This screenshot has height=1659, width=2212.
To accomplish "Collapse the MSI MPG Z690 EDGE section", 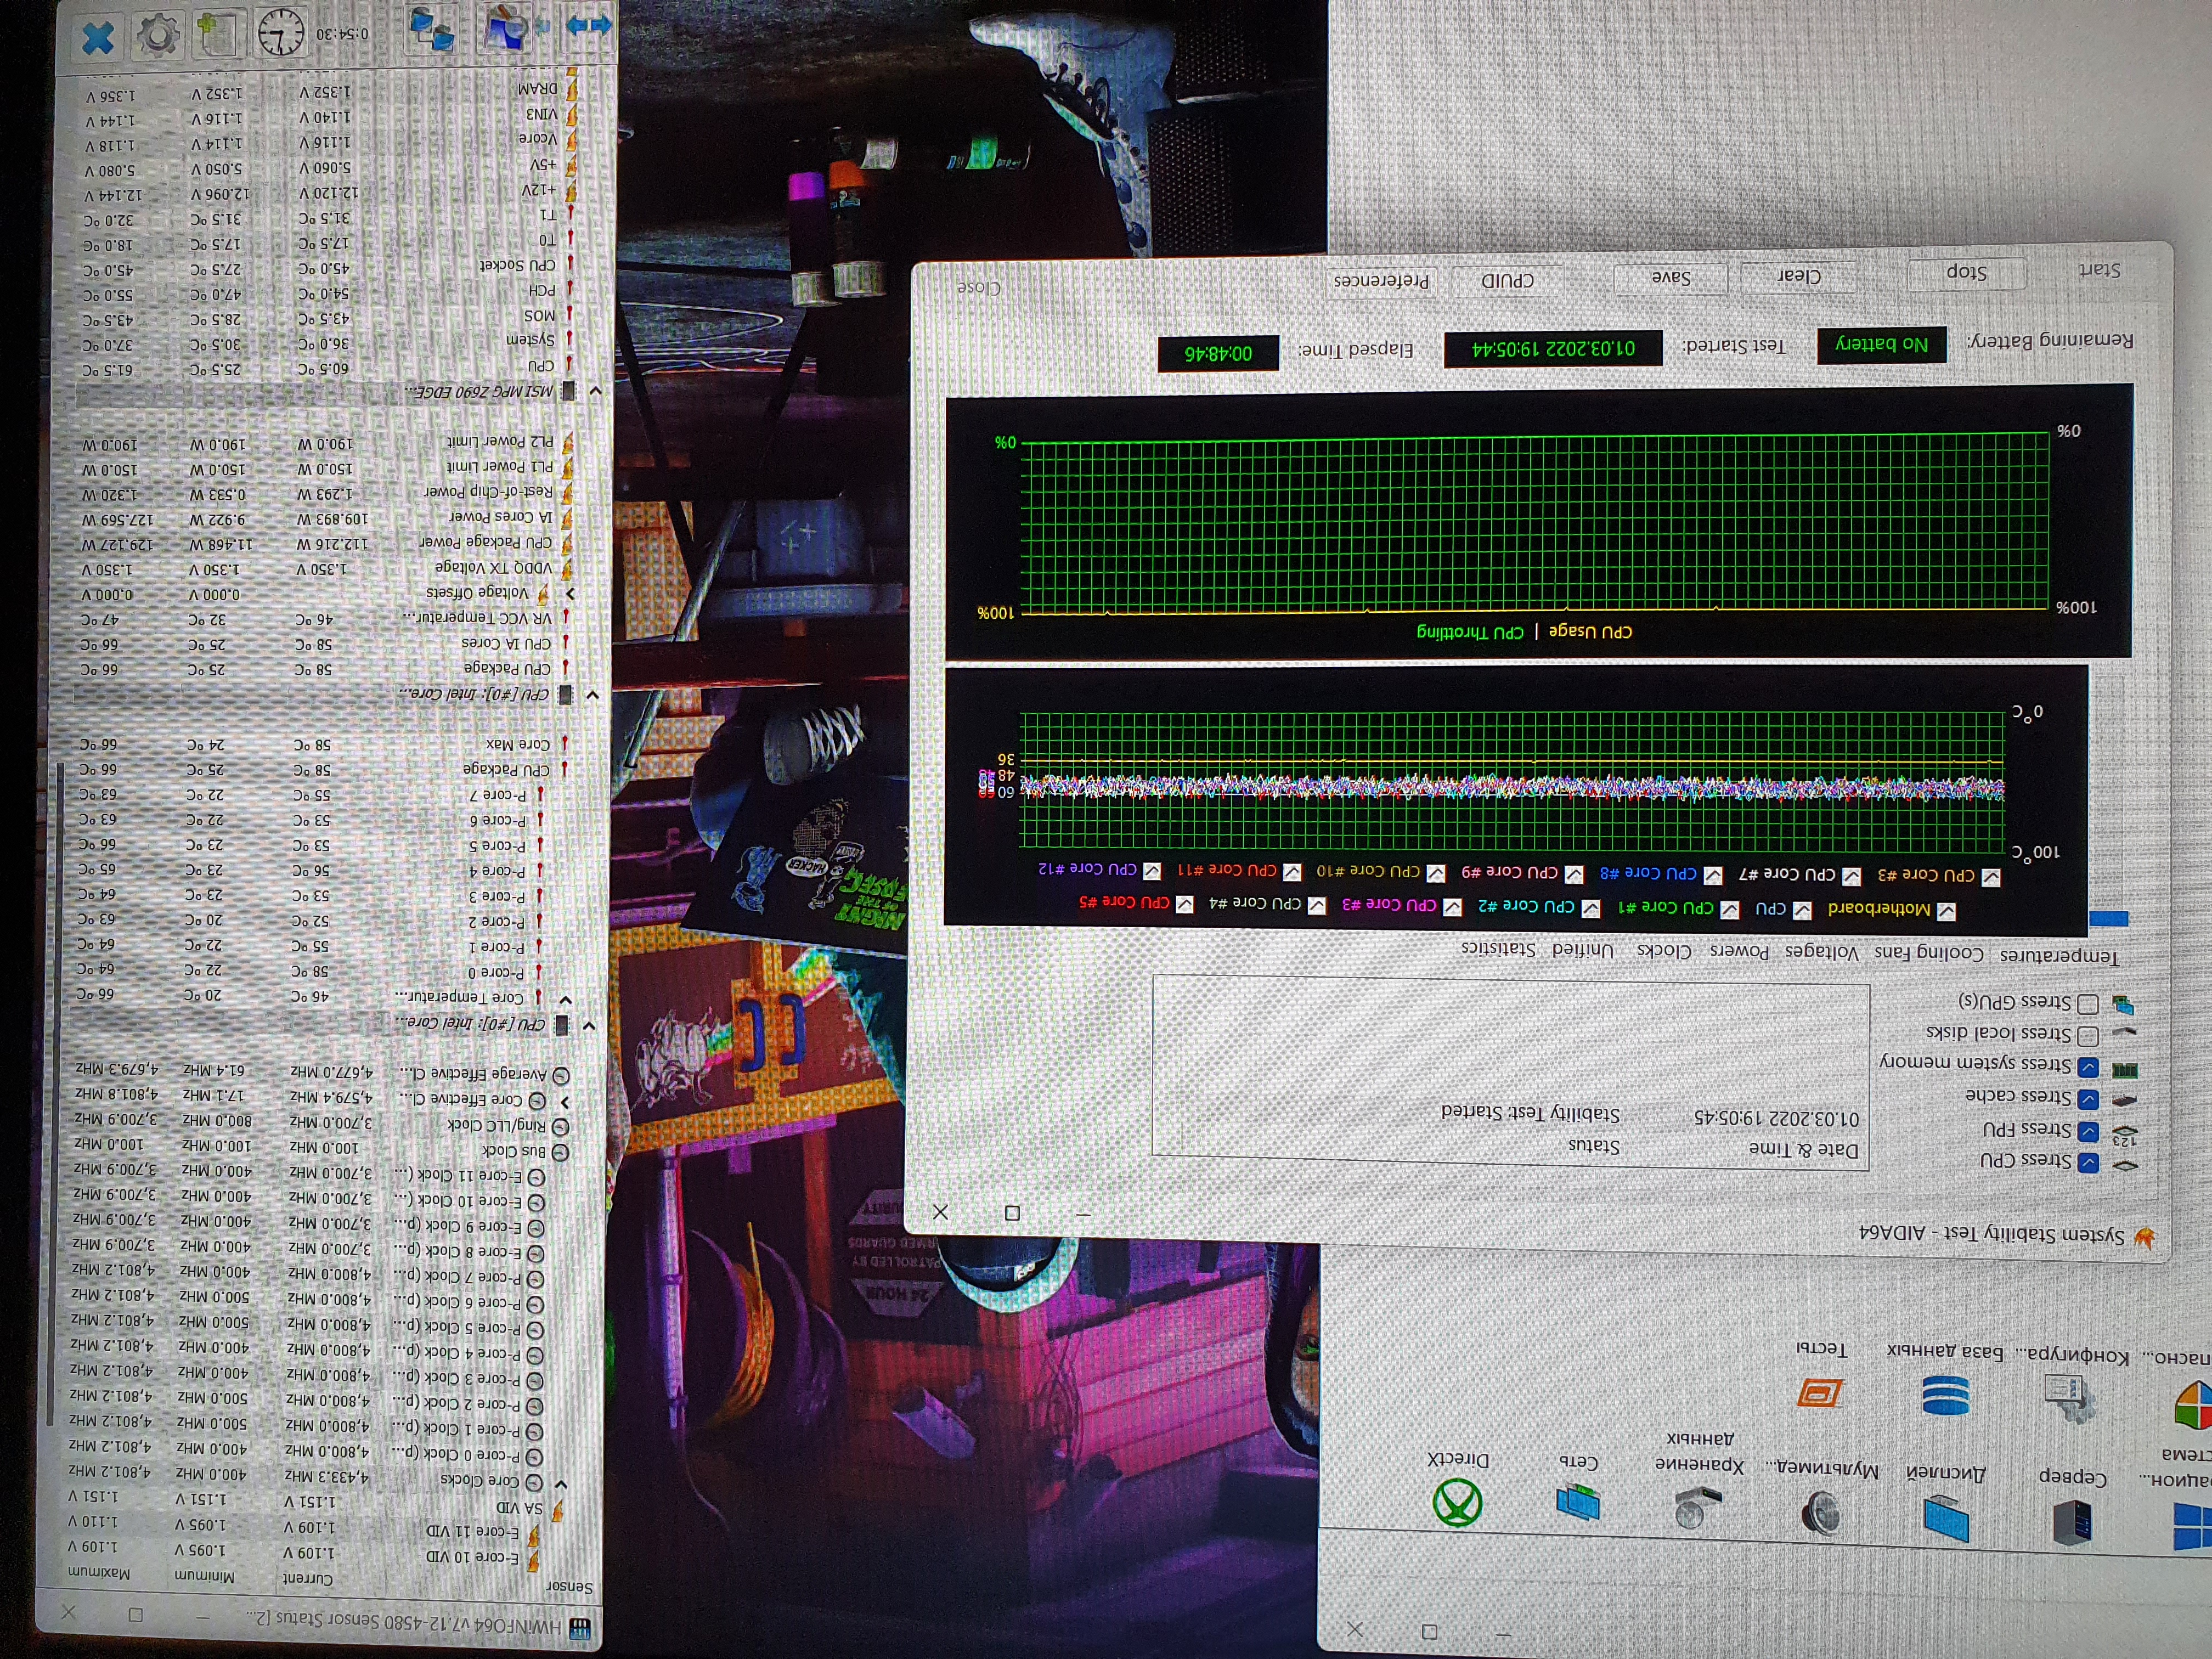I will click(x=595, y=391).
